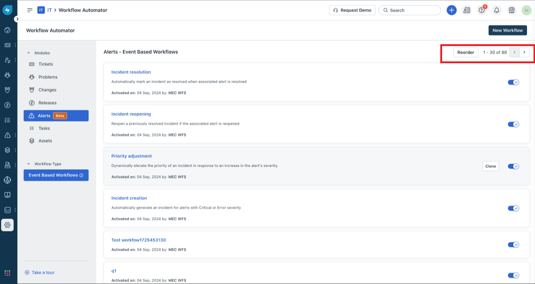Click the Freshservice lightning logo
Viewport: 535px width, 284px height.
coord(7,10)
